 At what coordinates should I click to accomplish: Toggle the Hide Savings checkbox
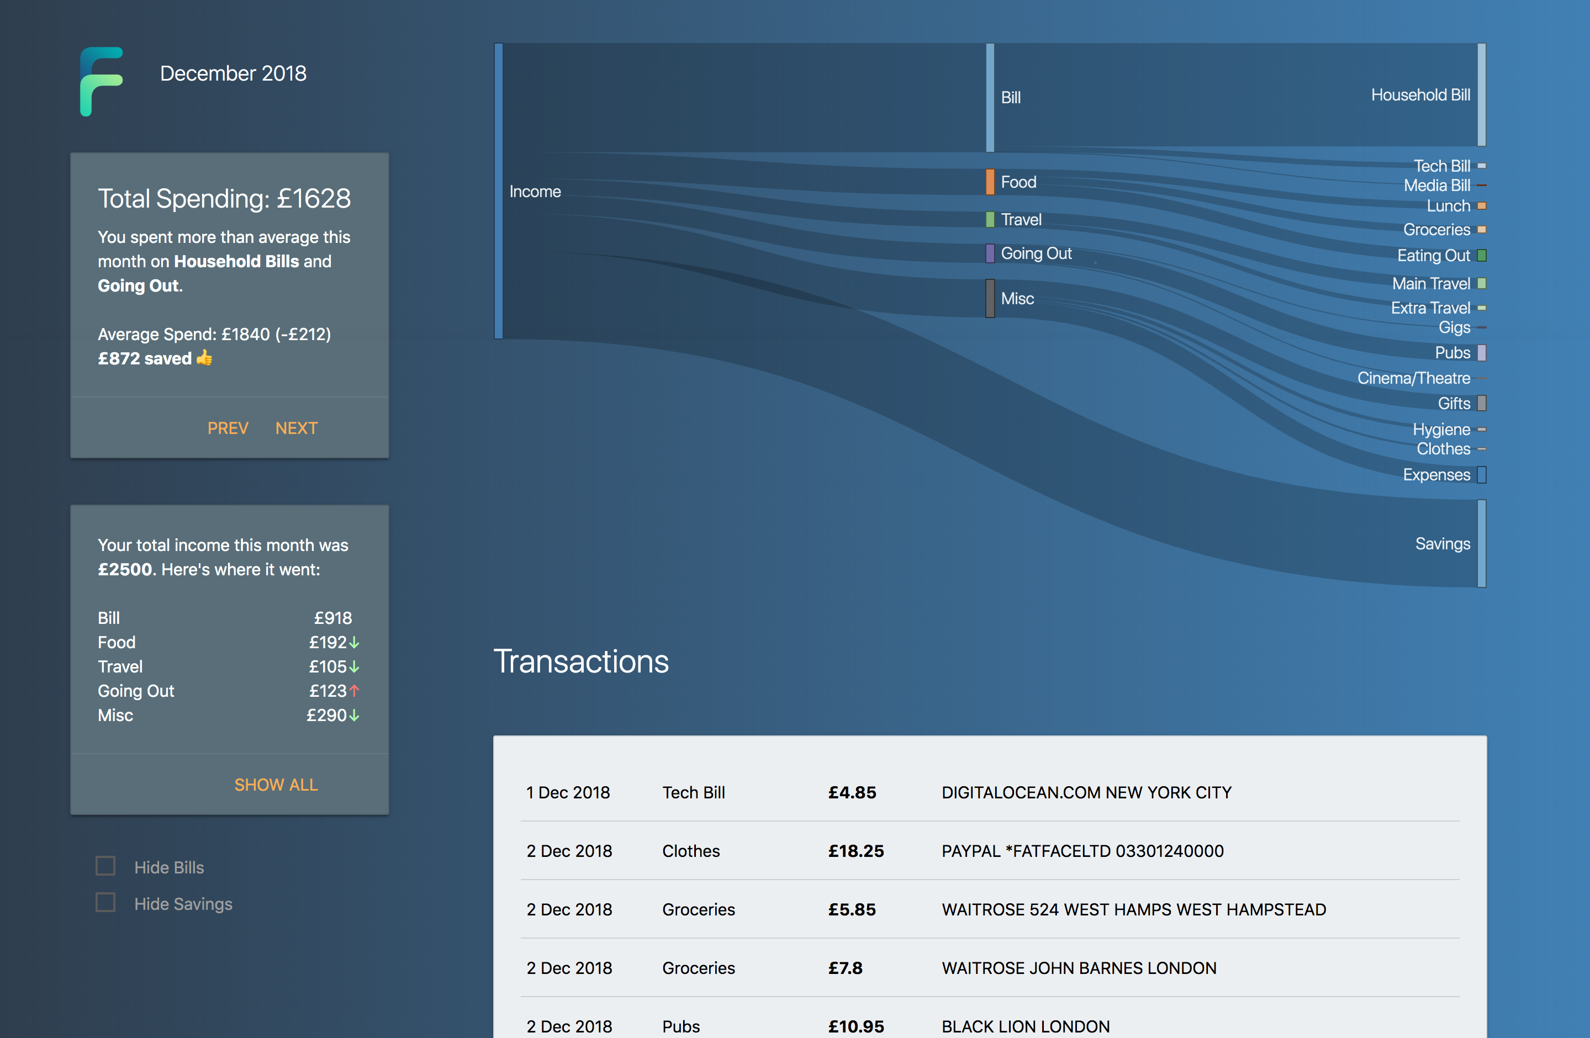pos(105,903)
